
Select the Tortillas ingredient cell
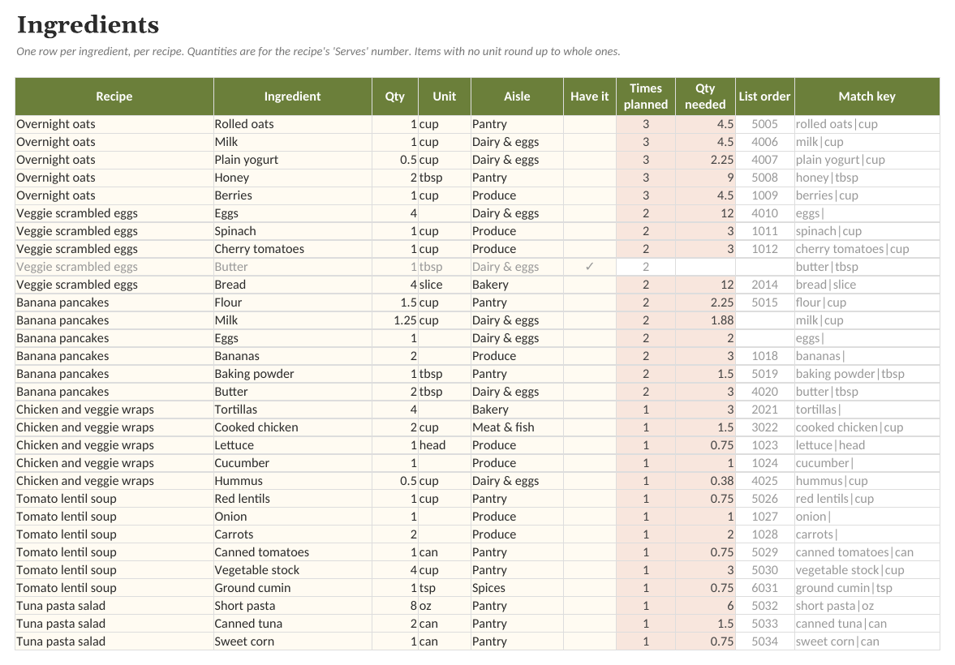(x=292, y=410)
